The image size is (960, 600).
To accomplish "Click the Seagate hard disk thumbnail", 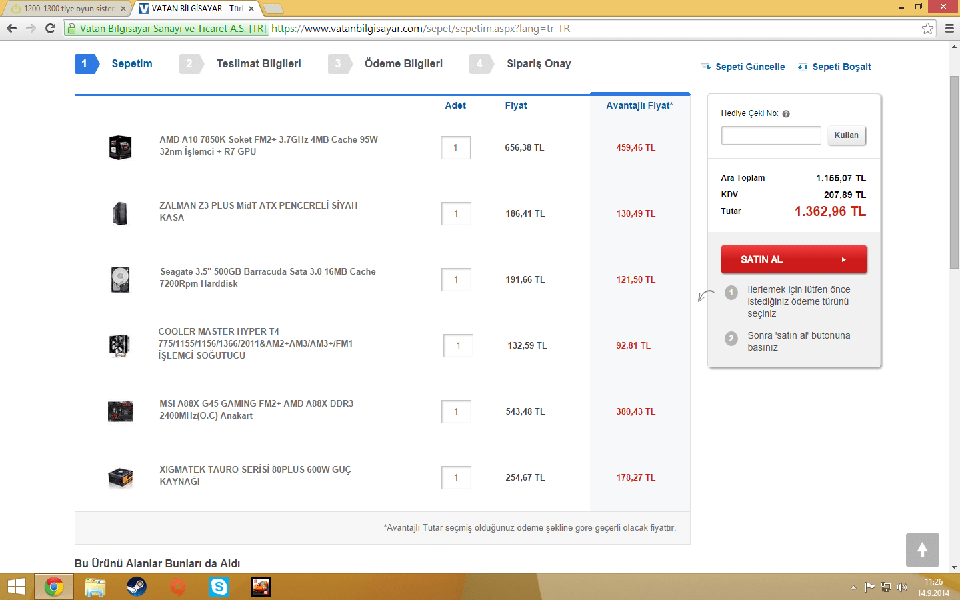I will click(x=121, y=279).
